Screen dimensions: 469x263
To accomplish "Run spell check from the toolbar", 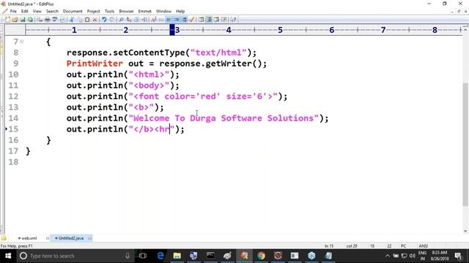I will 55,20.
